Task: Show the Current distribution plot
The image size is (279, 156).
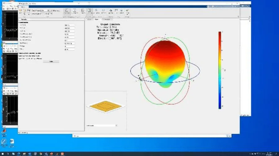Action: [83, 11]
